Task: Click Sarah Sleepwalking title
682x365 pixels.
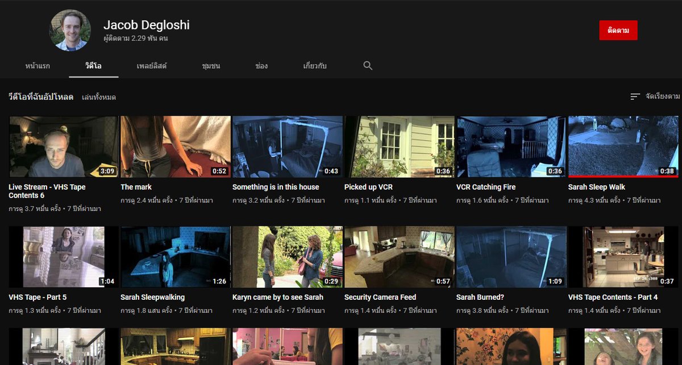Action: [x=152, y=297]
